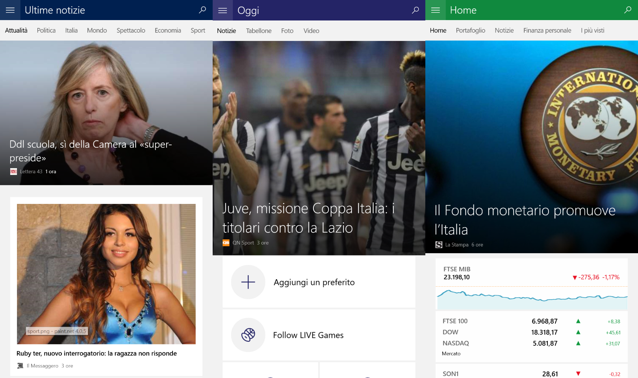
Task: Open the Spettacolo news category
Action: coord(130,30)
